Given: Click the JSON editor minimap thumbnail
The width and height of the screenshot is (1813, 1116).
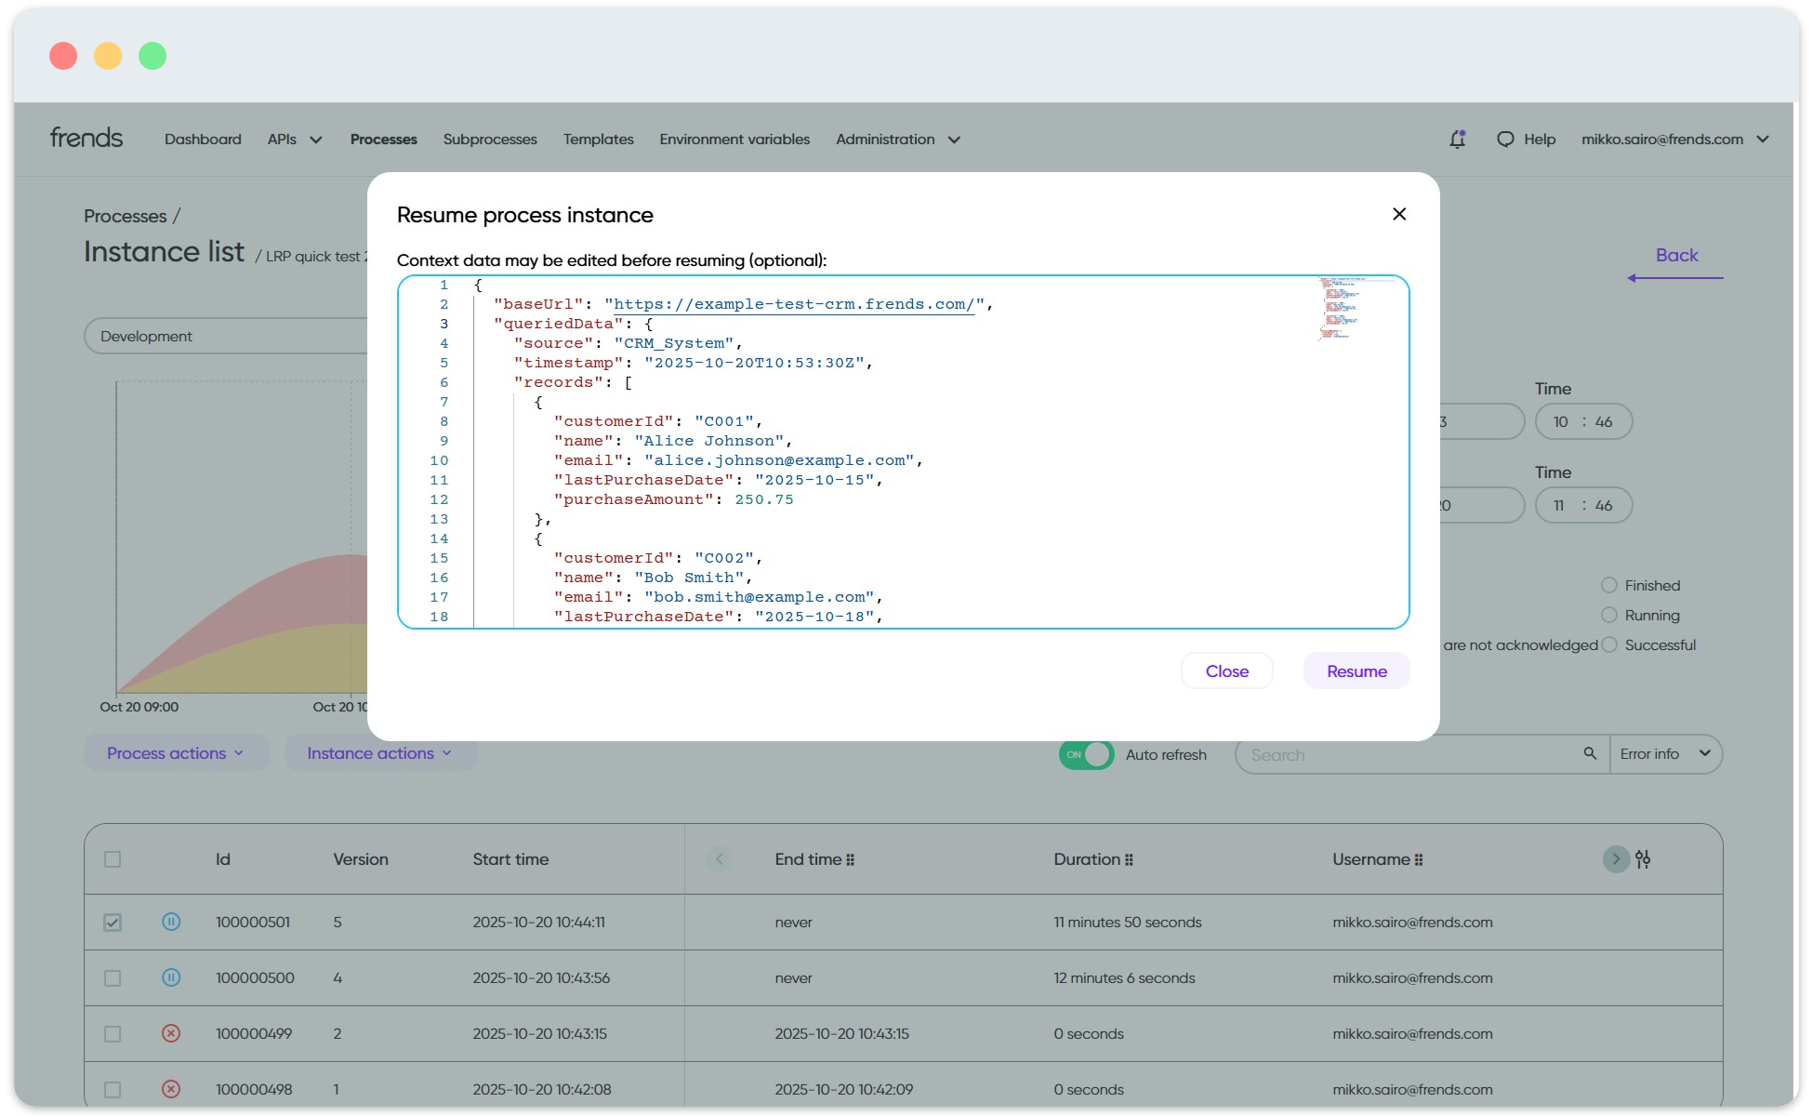Looking at the screenshot, I should click(x=1339, y=307).
